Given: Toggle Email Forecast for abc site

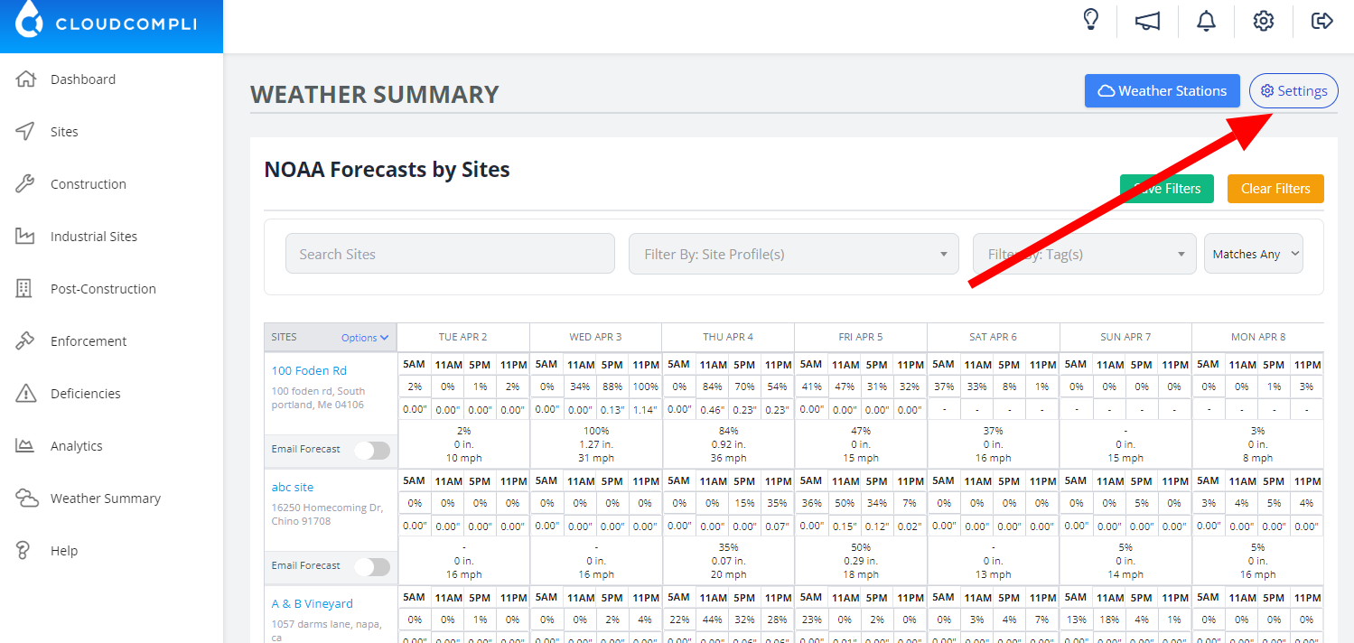Looking at the screenshot, I should coord(372,566).
